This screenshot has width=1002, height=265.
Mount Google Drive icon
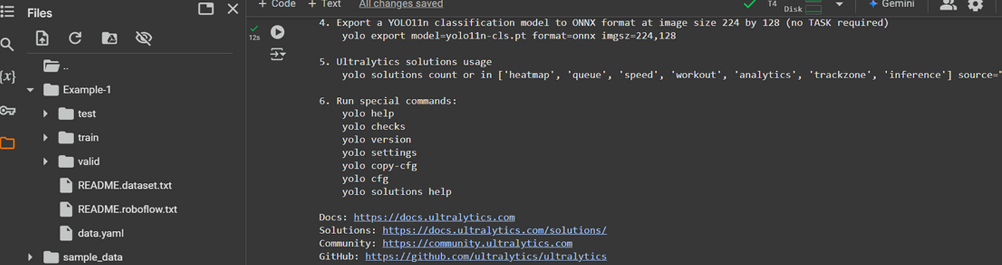(x=109, y=38)
